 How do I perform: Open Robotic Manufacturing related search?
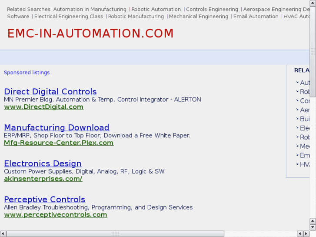point(136,17)
